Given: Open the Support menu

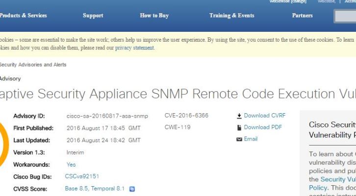Looking at the screenshot, I should click(93, 15).
